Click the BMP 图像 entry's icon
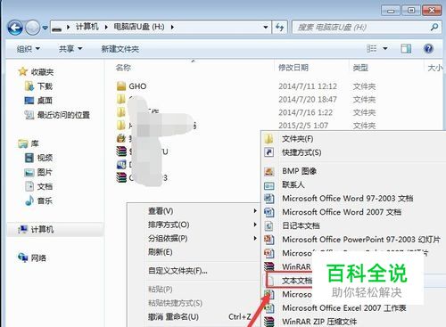This screenshot has height=327, width=446. pos(269,171)
